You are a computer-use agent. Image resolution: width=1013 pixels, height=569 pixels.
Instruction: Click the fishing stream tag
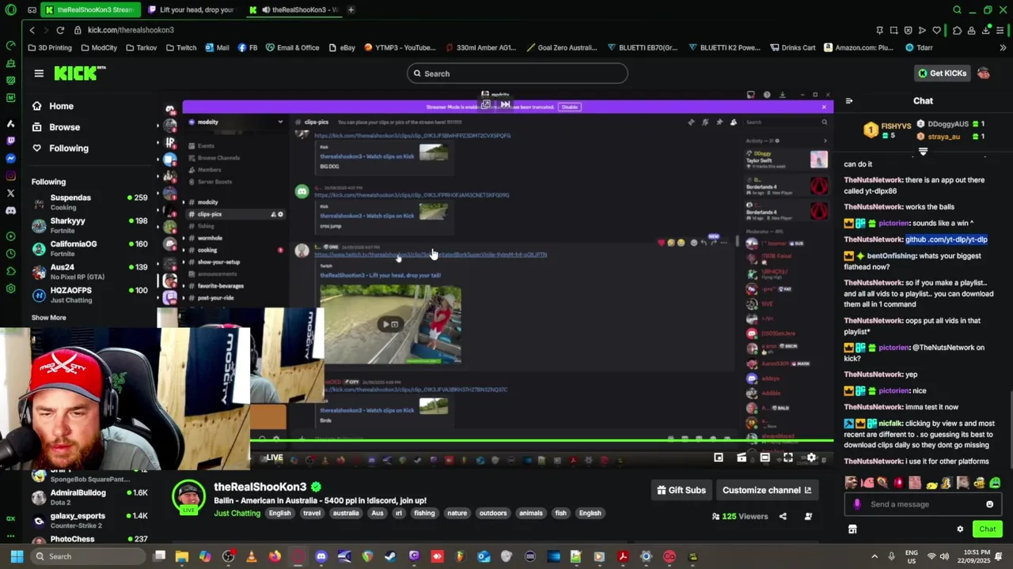pos(424,514)
